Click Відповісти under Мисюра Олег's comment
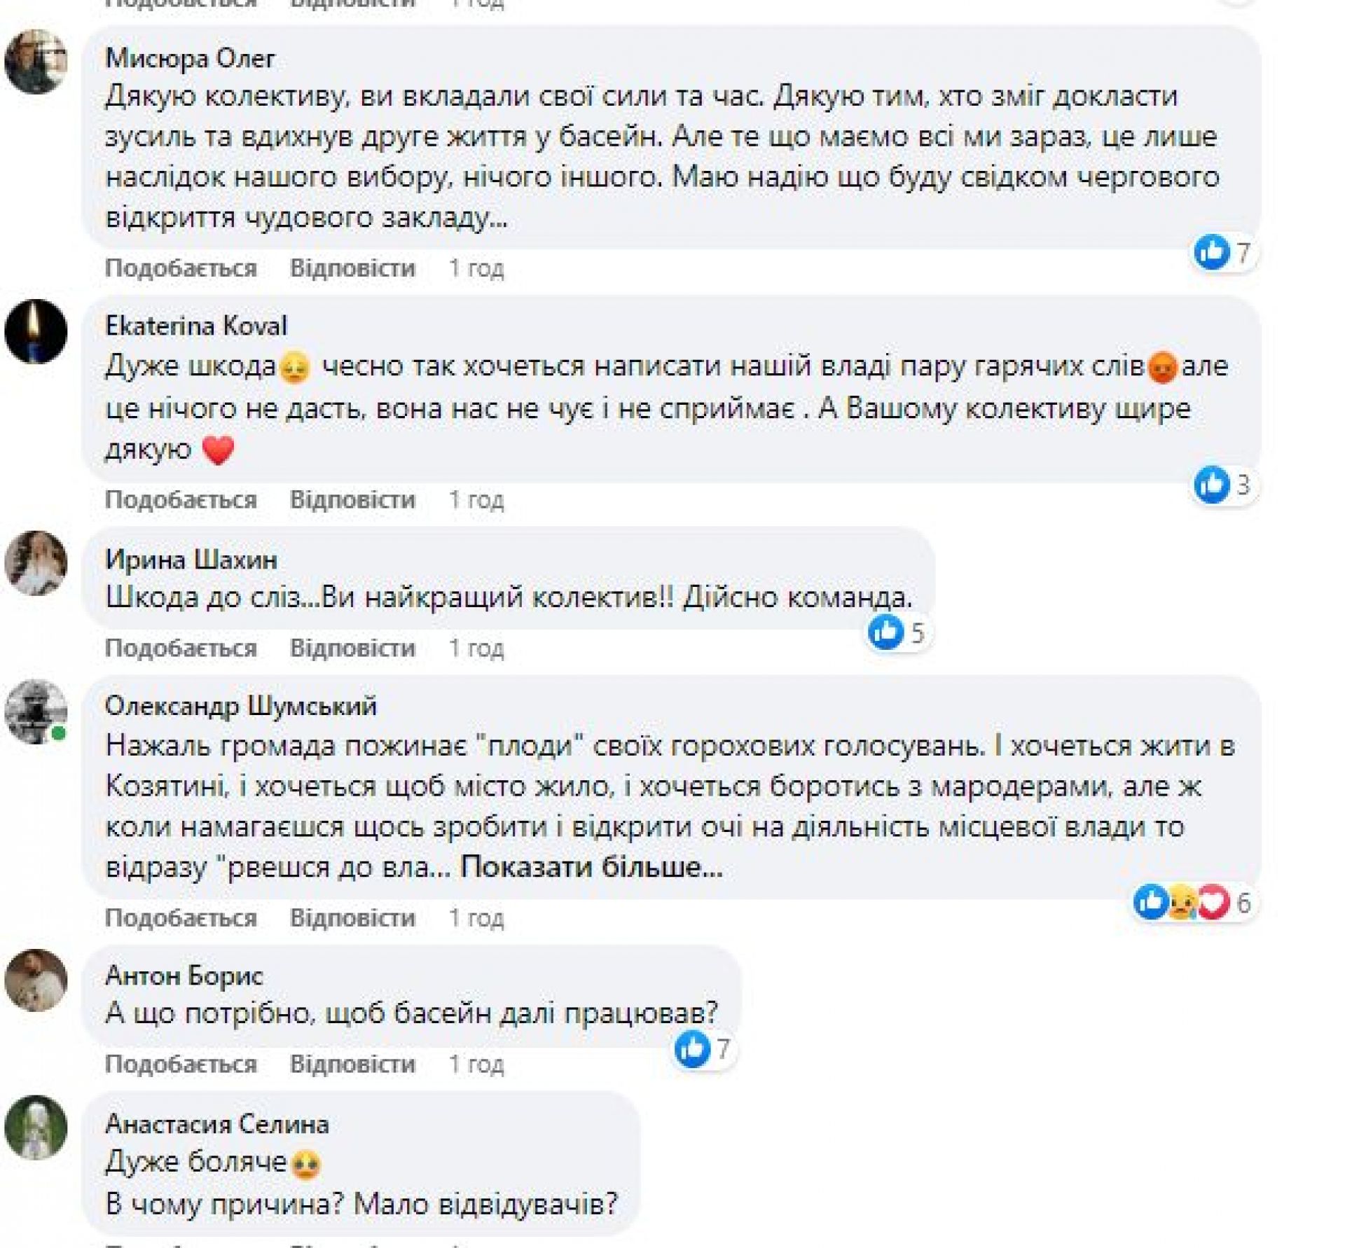1345x1248 pixels. [x=352, y=268]
